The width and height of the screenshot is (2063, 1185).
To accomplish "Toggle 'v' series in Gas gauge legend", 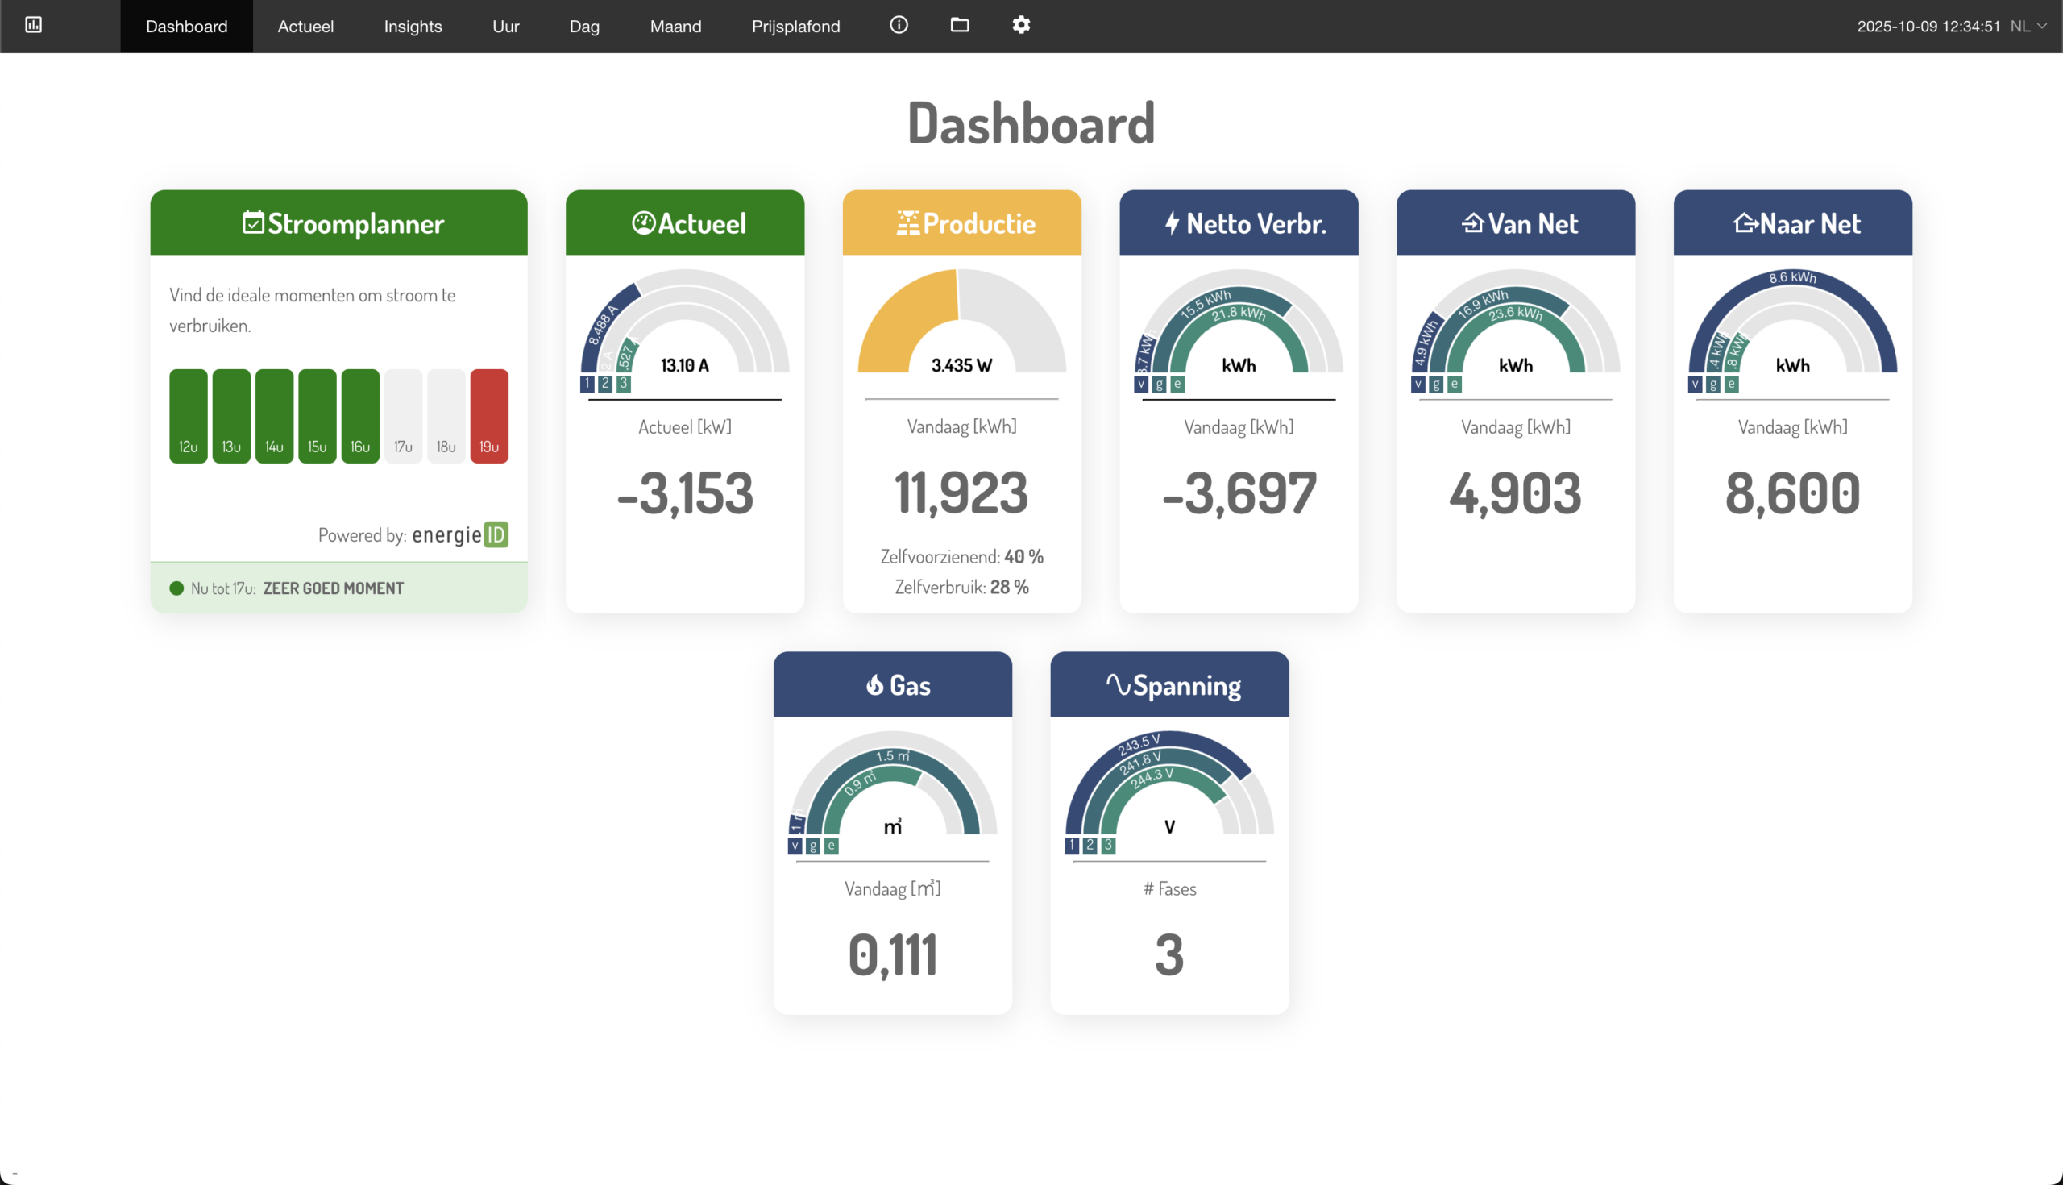I will coord(795,846).
